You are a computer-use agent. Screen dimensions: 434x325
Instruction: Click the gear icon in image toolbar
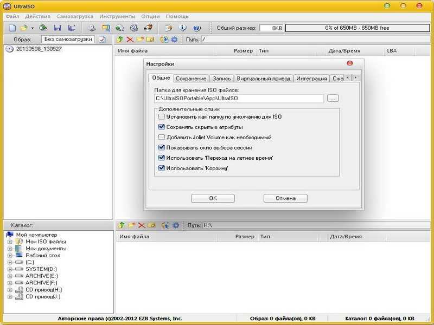pyautogui.click(x=174, y=40)
